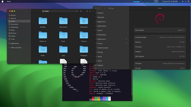This screenshot has height=107, width=191.
Task: Open the Public folder icon
Action: pos(43,49)
